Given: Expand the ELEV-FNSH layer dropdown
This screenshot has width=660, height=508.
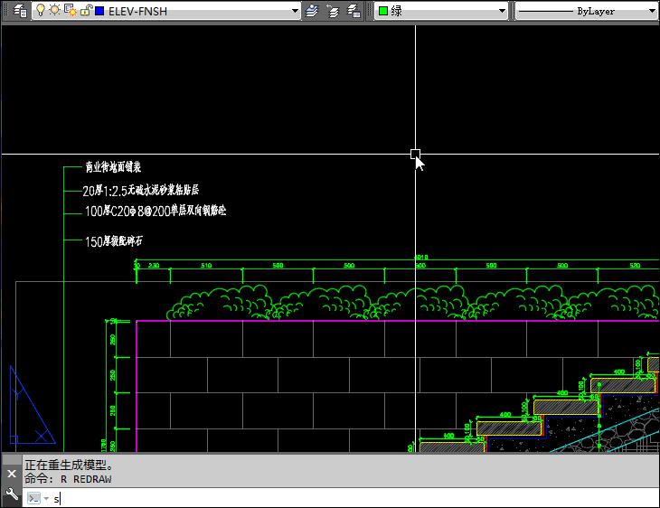Looking at the screenshot, I should coord(295,12).
